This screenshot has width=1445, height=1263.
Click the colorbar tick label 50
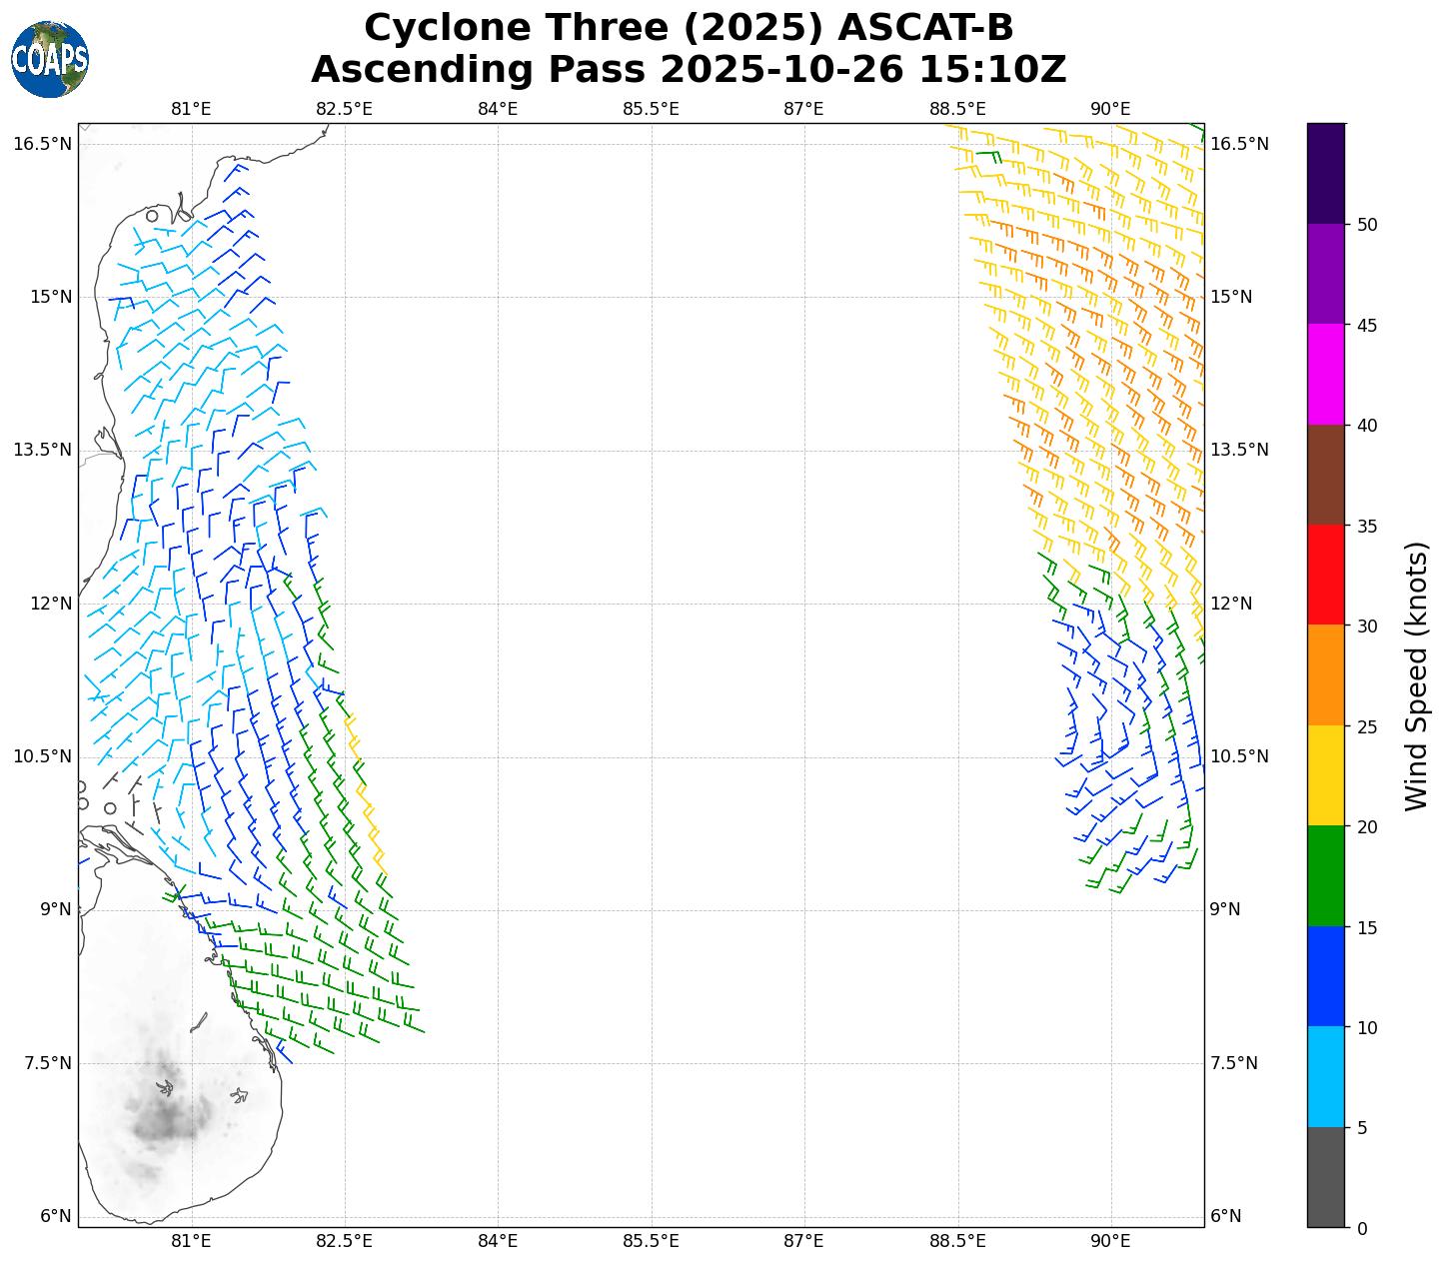(x=1366, y=225)
